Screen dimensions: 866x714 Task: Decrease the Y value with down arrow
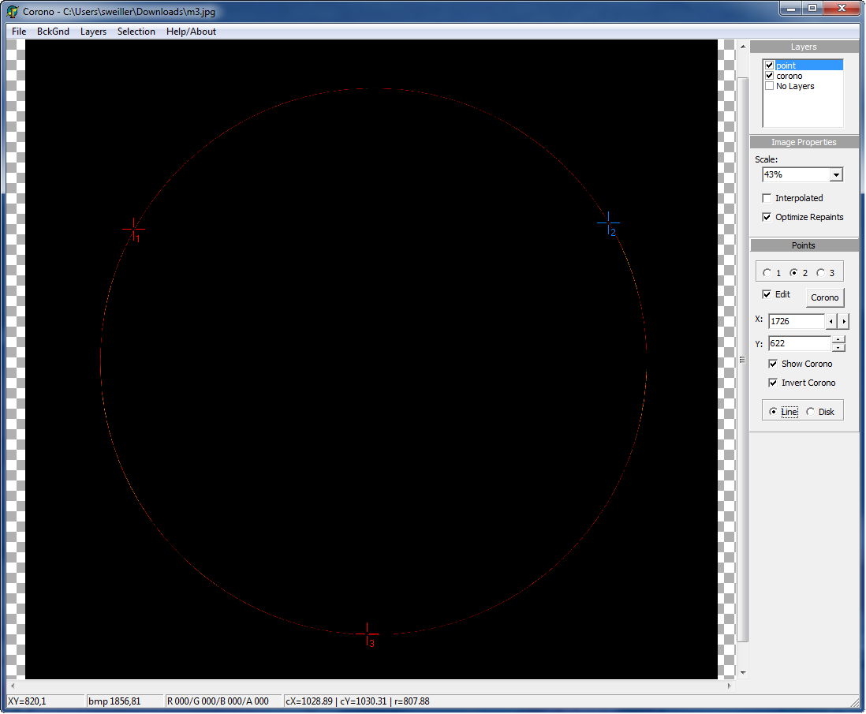click(838, 347)
